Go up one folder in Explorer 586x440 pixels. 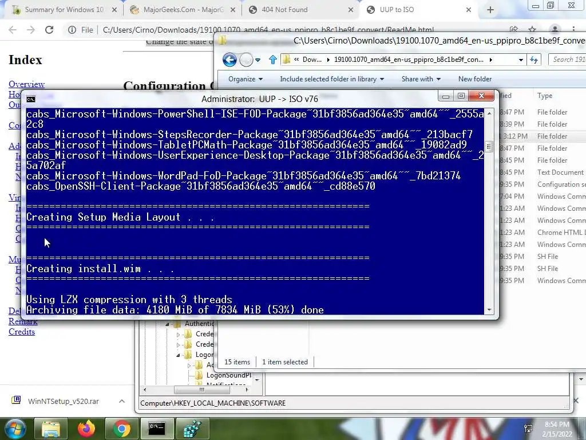[x=273, y=60]
